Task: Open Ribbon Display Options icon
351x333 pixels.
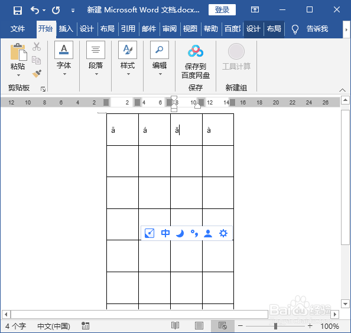Action: pos(255,9)
